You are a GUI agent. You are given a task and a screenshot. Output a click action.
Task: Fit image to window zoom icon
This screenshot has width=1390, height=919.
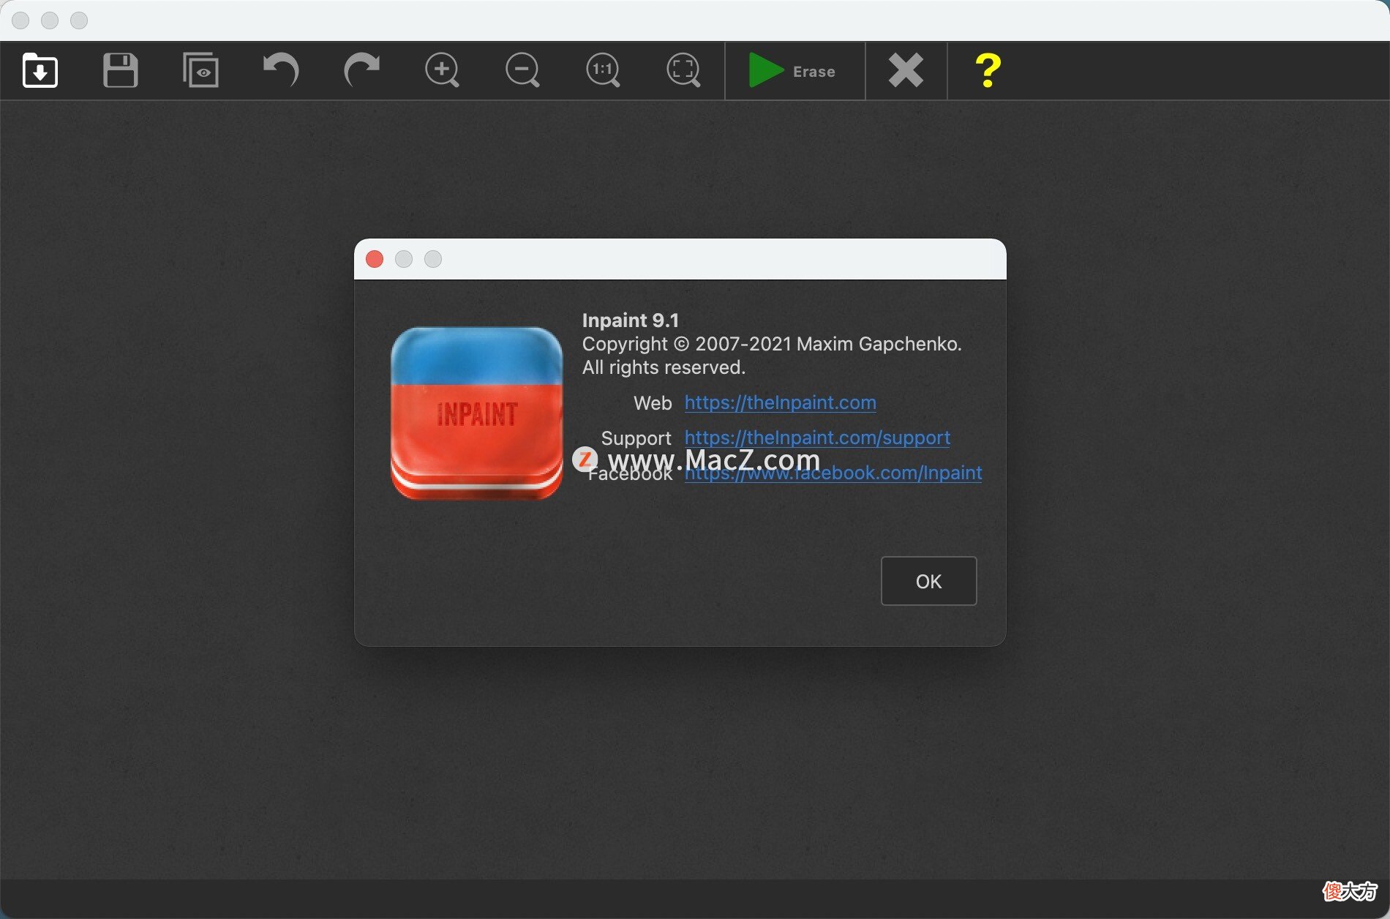point(683,71)
